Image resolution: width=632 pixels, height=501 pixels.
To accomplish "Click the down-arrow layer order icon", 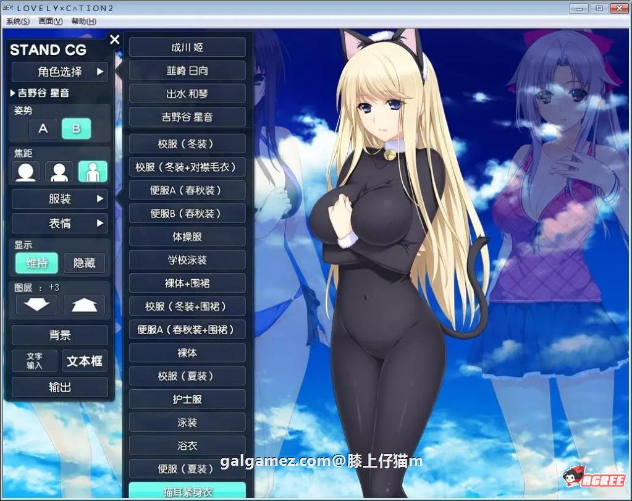I will [x=36, y=304].
